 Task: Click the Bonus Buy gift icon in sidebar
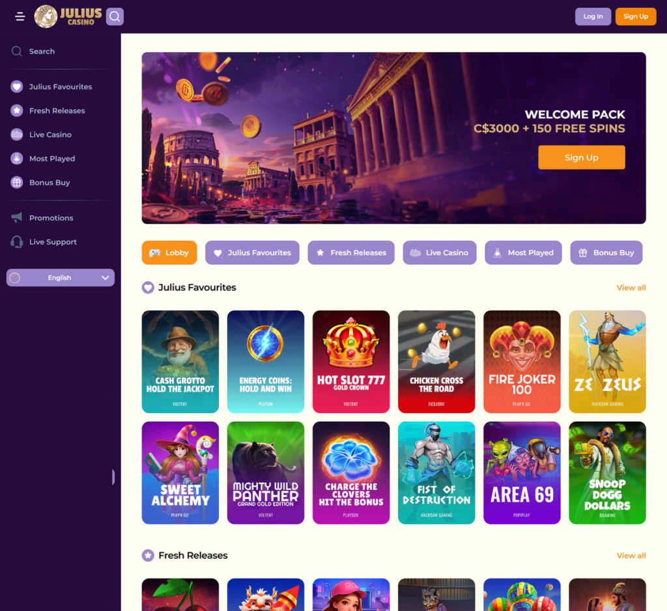[16, 182]
